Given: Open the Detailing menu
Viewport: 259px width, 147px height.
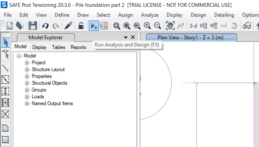Looking at the screenshot, I should (224, 15).
